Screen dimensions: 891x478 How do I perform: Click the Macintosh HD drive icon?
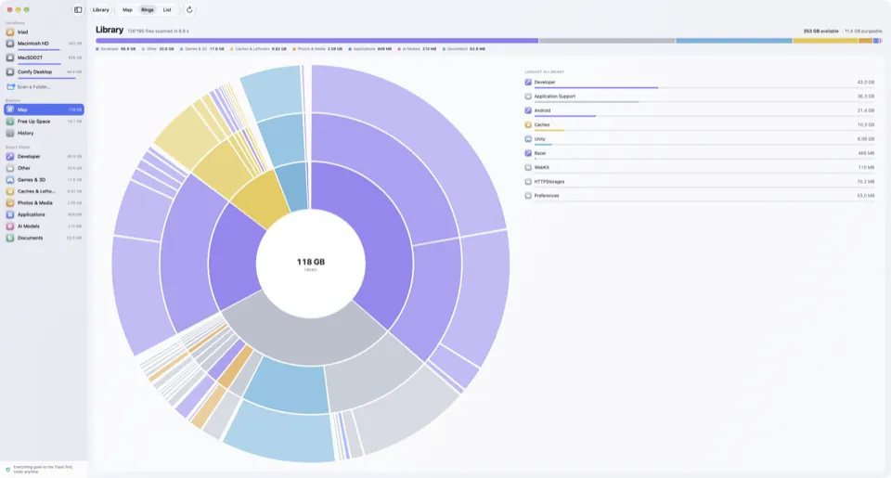[x=9, y=44]
